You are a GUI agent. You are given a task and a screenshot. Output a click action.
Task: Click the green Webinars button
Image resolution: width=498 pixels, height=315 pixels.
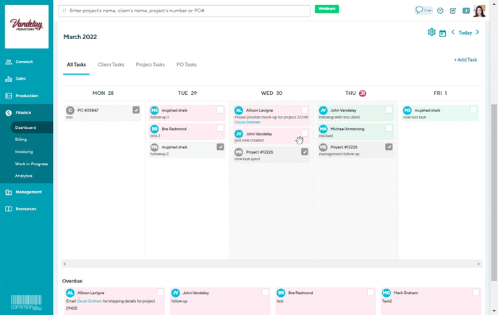click(326, 9)
